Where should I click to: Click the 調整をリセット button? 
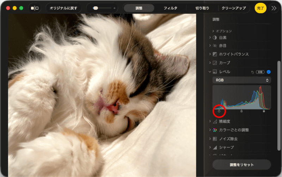point(241,165)
